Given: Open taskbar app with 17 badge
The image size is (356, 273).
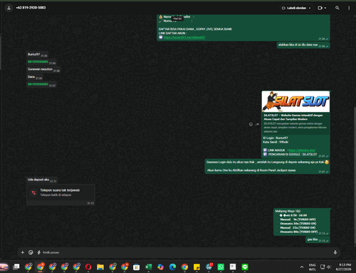Looking at the screenshot, I should click(x=209, y=267).
